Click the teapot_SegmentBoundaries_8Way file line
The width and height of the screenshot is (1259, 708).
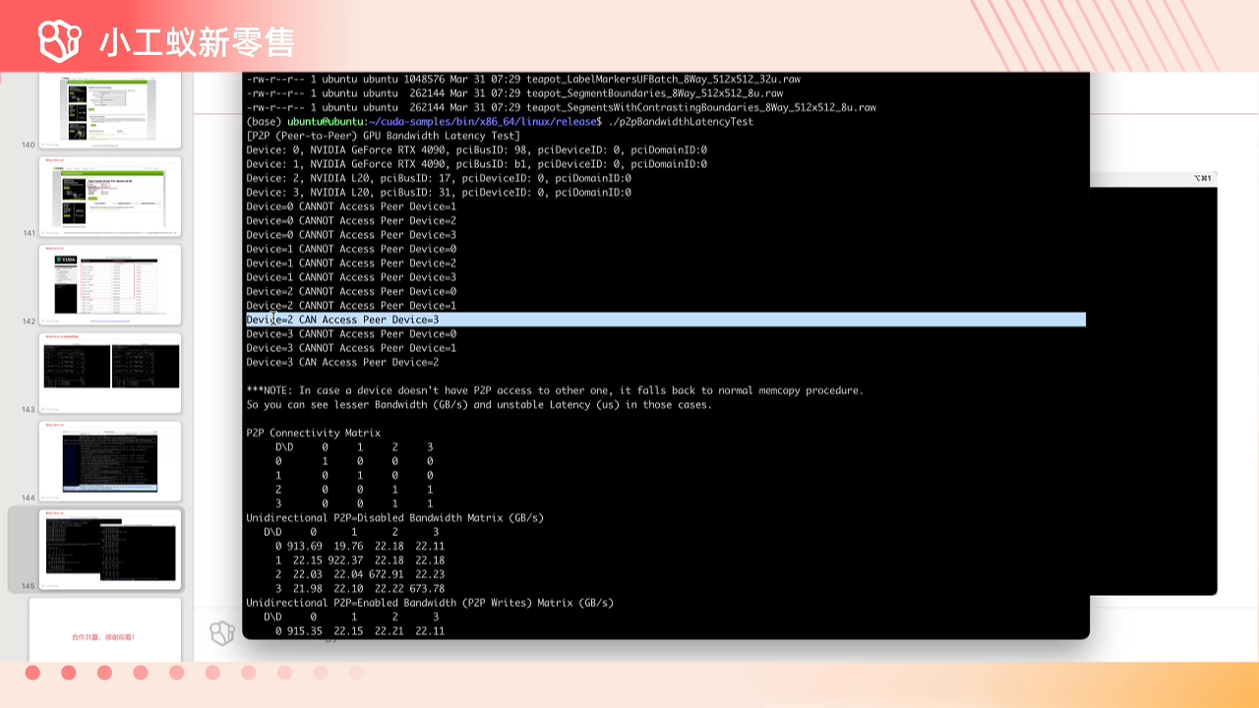(514, 93)
